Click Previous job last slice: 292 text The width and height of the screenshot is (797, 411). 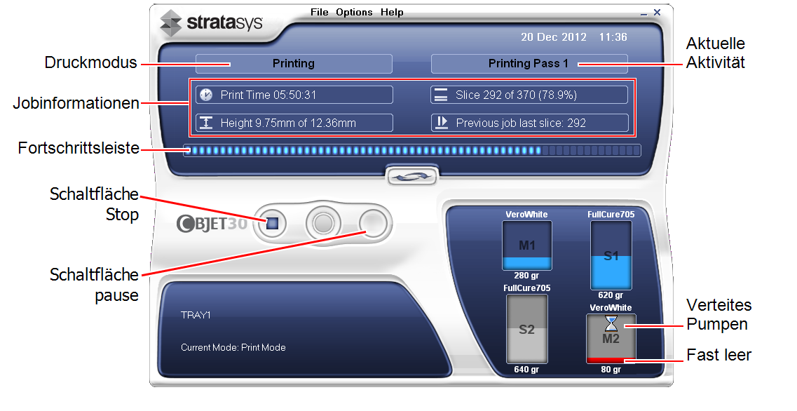tap(521, 123)
